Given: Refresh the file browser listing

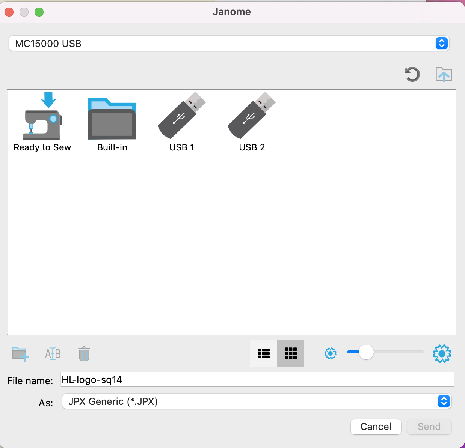Looking at the screenshot, I should (x=412, y=74).
